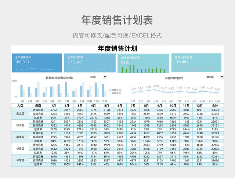The image size is (235, 178).
Task: Click total cell 39196 for 华中区
Action: (215, 137)
